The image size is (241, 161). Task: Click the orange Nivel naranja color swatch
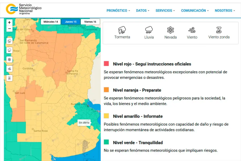coord(106,90)
